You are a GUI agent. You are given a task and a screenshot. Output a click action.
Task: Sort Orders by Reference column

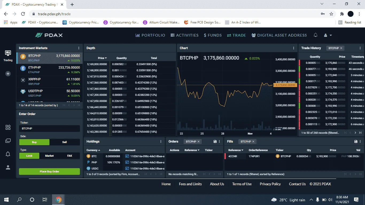(x=192, y=150)
